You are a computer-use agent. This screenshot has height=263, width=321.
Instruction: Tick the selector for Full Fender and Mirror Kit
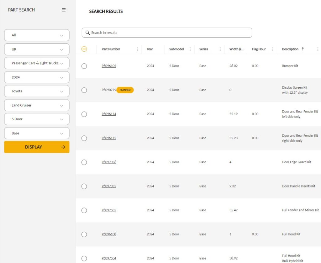click(84, 210)
